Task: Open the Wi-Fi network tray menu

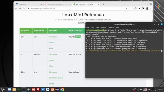Action: (x=149, y=90)
